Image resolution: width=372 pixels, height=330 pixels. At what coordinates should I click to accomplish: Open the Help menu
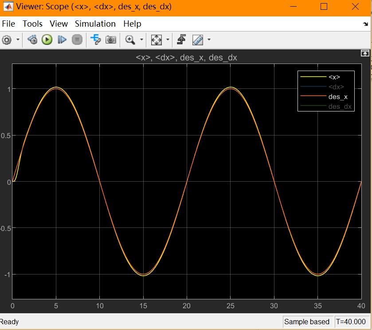[132, 24]
